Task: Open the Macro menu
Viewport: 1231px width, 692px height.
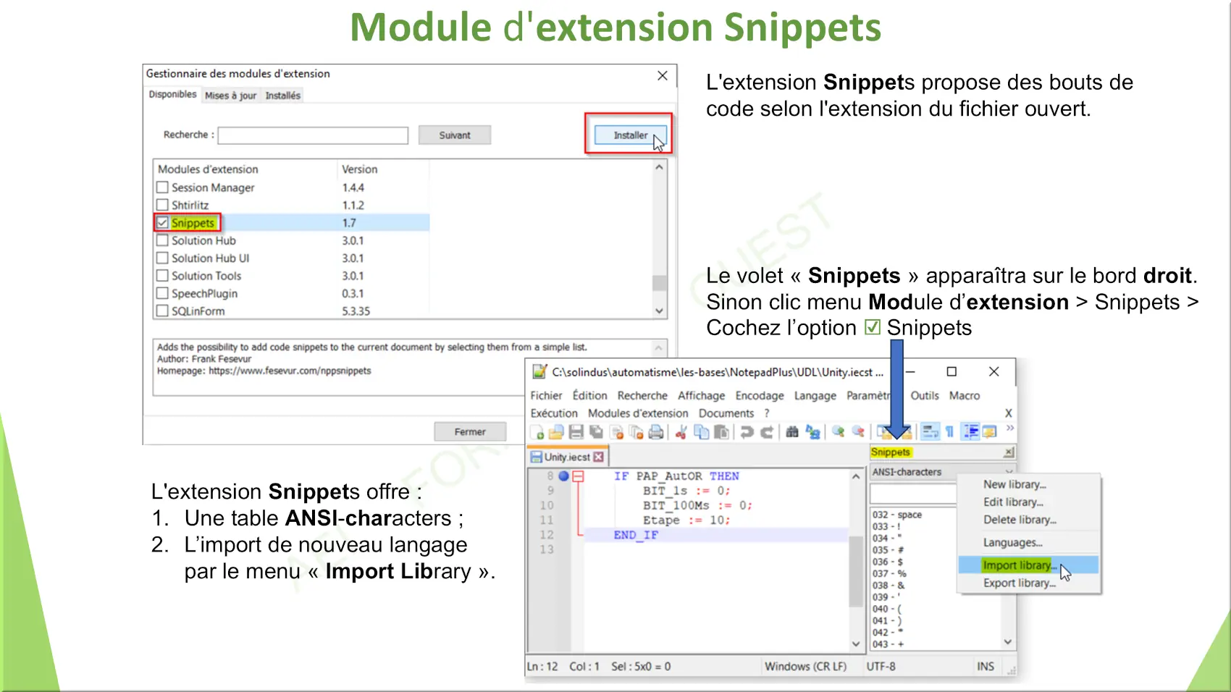Action: [965, 396]
